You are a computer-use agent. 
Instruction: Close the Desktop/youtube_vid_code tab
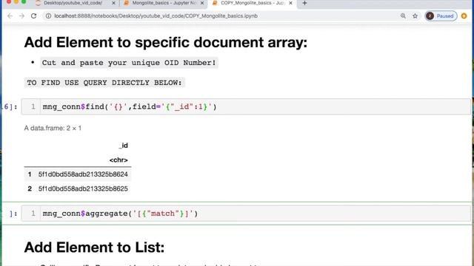pos(113,3)
